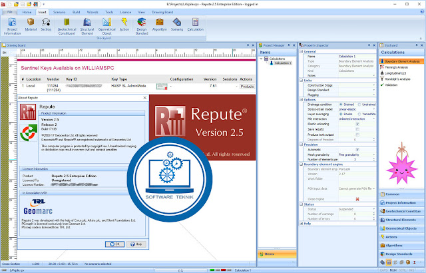
Task: Open the Construction Stage dropdown
Action: coord(374,85)
